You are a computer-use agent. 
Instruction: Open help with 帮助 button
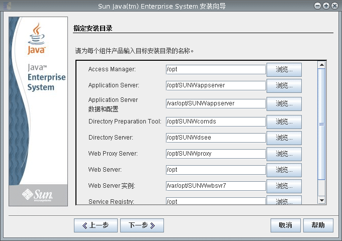[318, 225]
